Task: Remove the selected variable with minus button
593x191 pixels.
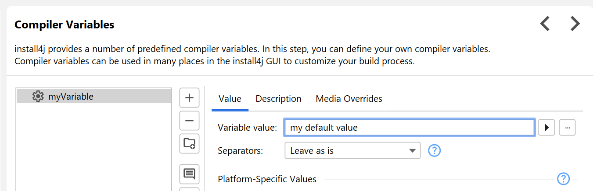Action: (x=190, y=120)
